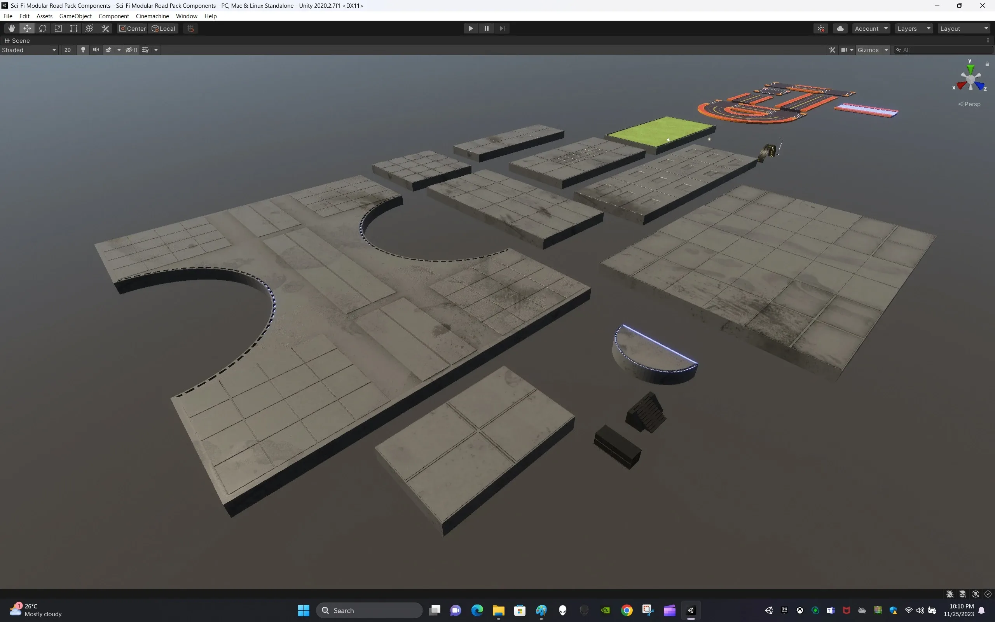Select the Scale tool
Viewport: 995px width, 622px height.
click(58, 28)
